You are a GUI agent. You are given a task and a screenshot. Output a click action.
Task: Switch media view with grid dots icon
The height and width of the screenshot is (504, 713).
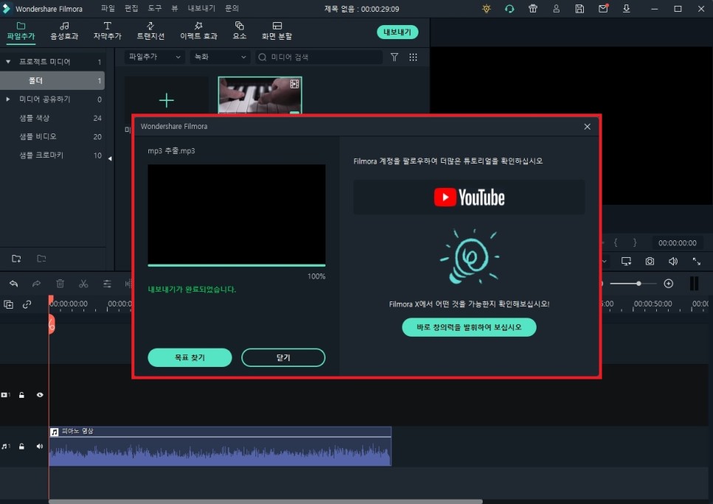tap(413, 57)
